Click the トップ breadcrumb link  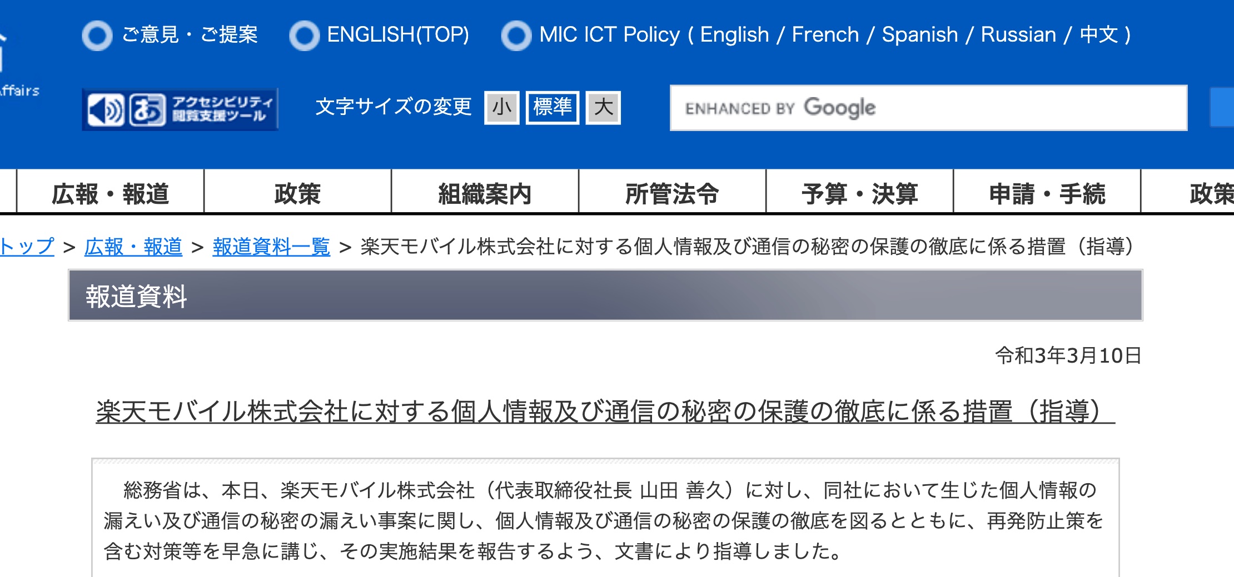coord(27,247)
